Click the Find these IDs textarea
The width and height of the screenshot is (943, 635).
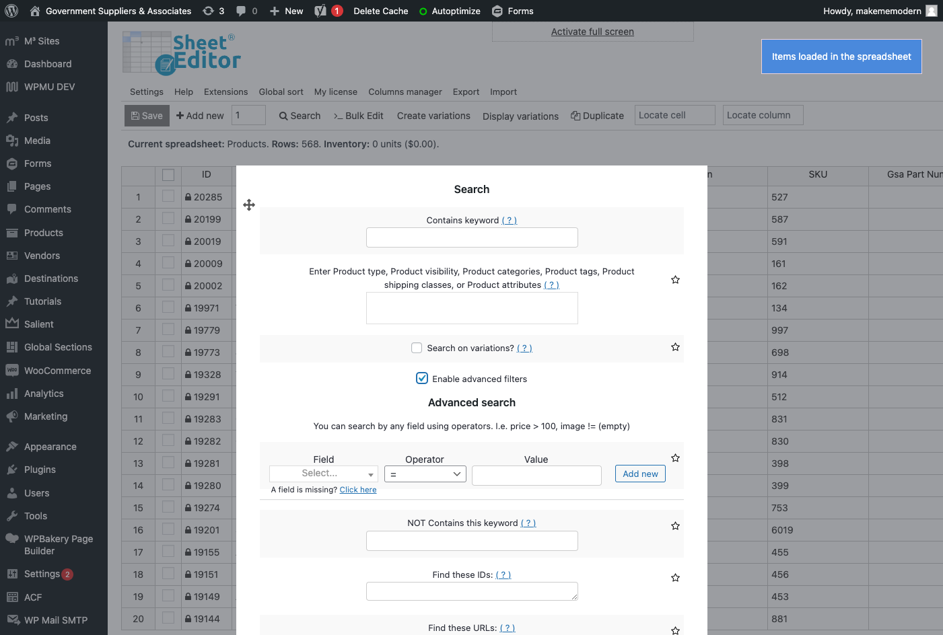coord(472,591)
